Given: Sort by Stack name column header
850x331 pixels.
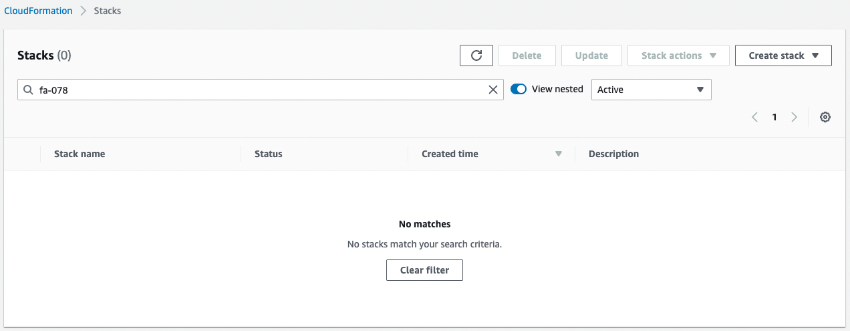Looking at the screenshot, I should [80, 154].
